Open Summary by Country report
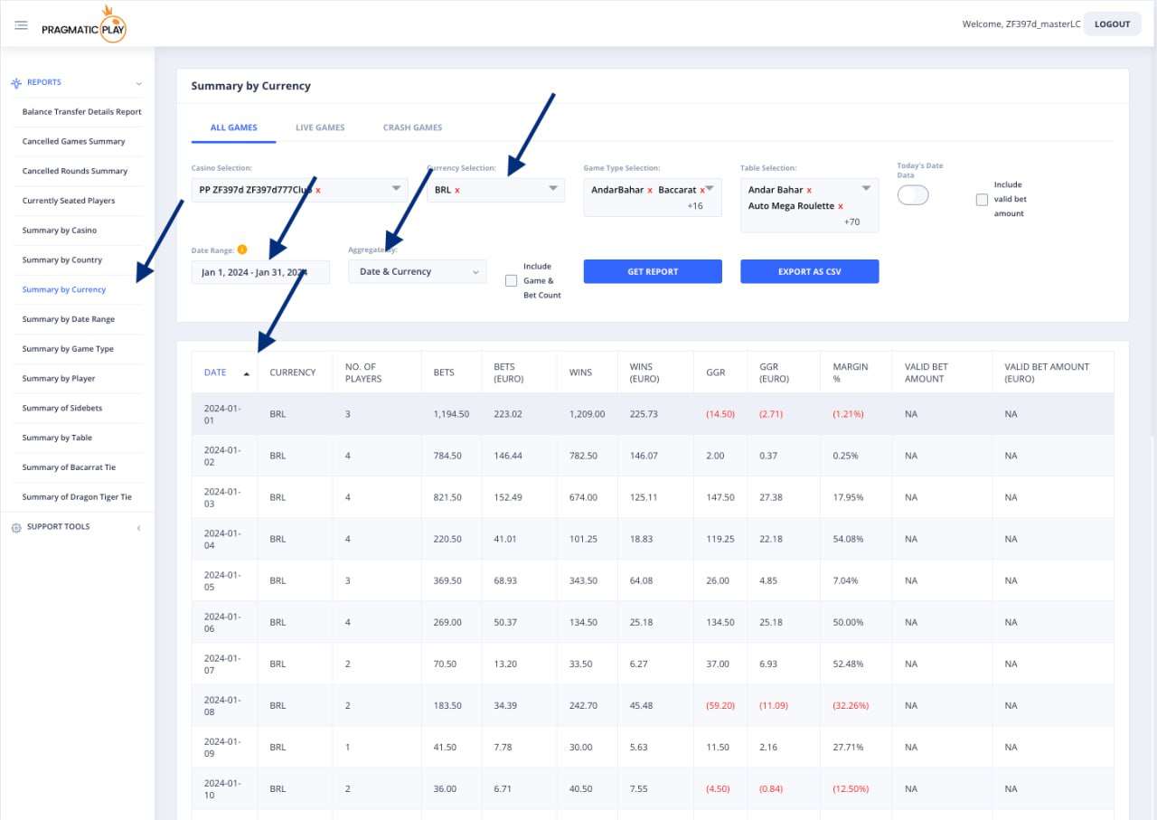1157x820 pixels. click(x=62, y=260)
